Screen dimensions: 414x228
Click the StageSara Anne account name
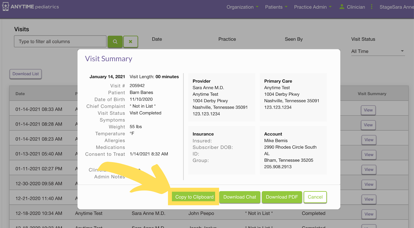397,7
